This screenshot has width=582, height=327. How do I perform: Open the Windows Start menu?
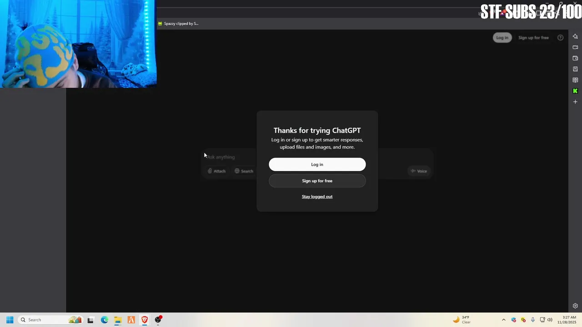click(x=10, y=320)
